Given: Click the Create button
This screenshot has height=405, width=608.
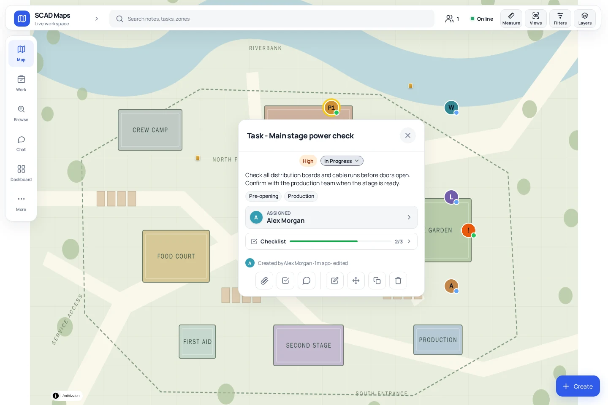Looking at the screenshot, I should 578,386.
